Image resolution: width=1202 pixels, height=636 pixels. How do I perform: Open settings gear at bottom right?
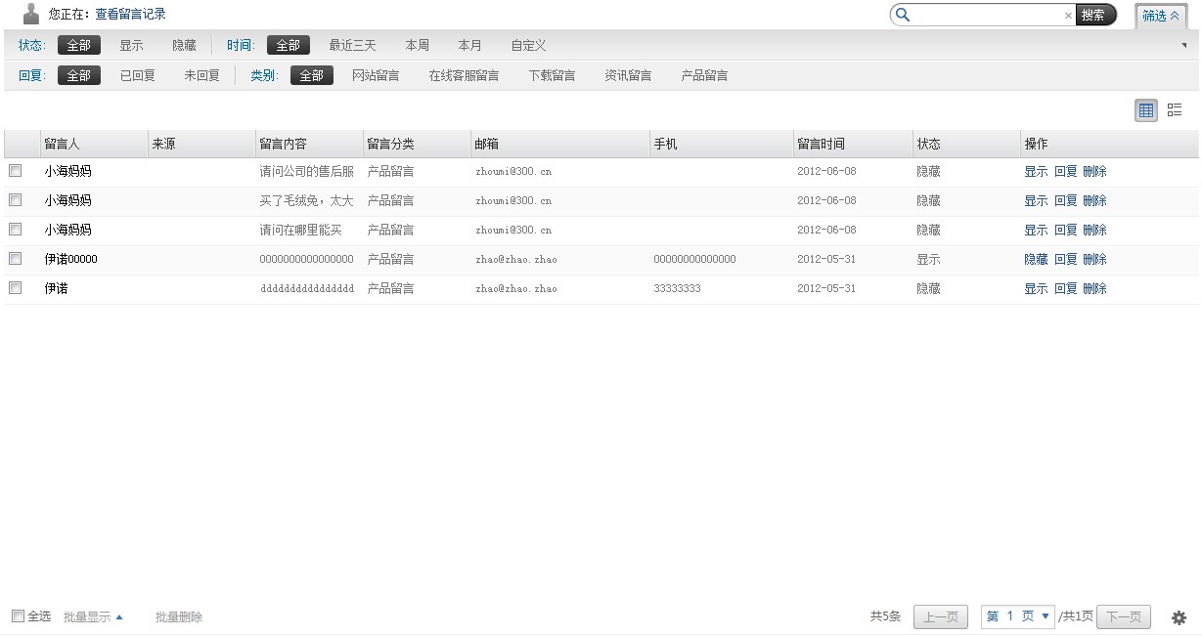[x=1179, y=617]
